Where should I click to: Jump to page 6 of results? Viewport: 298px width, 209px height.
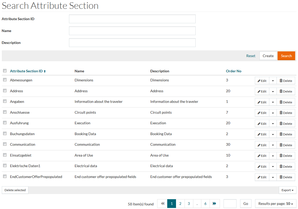click(x=205, y=204)
